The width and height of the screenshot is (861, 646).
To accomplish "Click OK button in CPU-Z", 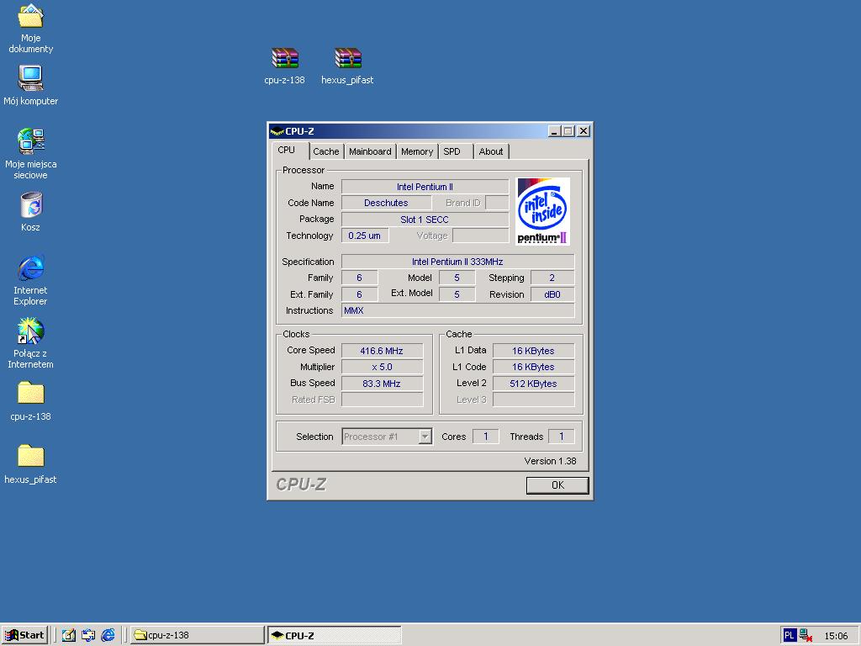I will click(557, 485).
